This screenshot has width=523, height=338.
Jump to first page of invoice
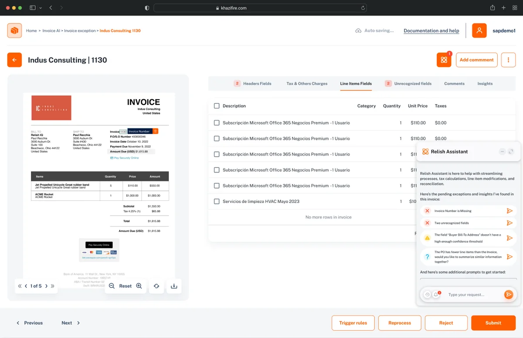click(20, 286)
